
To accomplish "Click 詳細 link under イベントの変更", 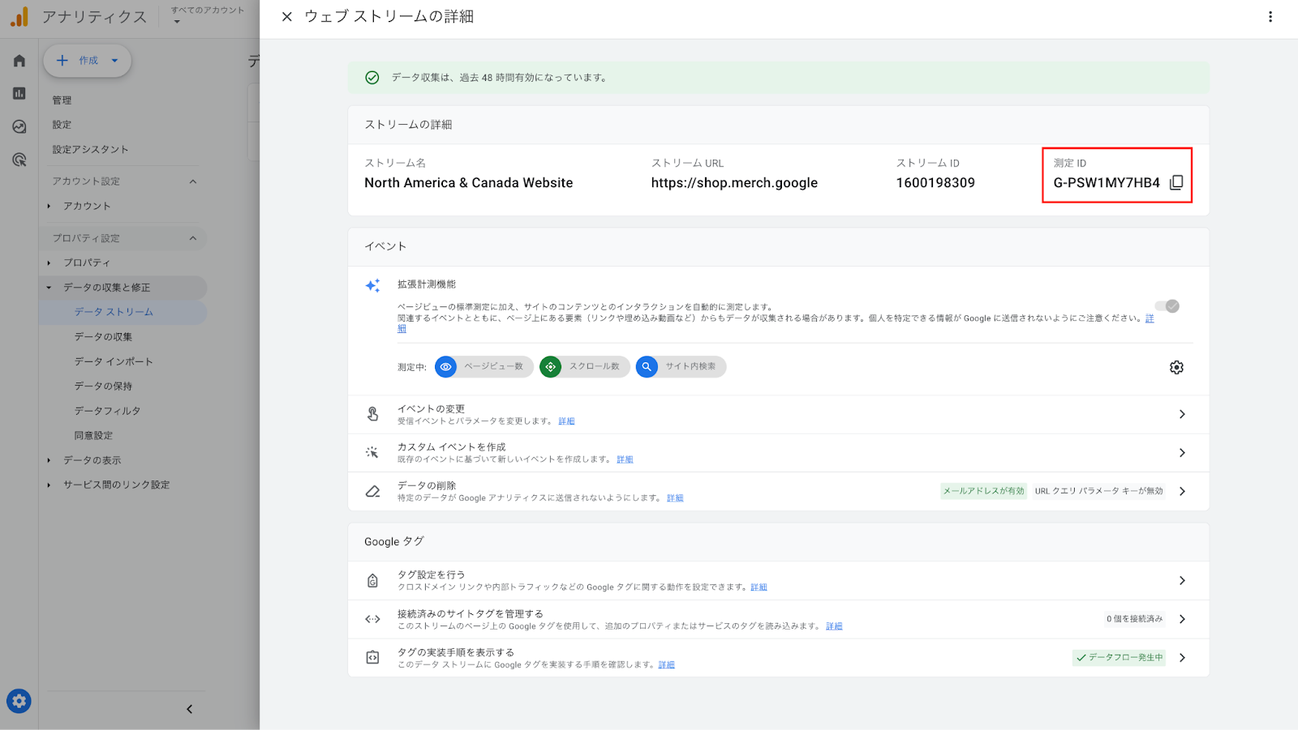I will coord(566,421).
